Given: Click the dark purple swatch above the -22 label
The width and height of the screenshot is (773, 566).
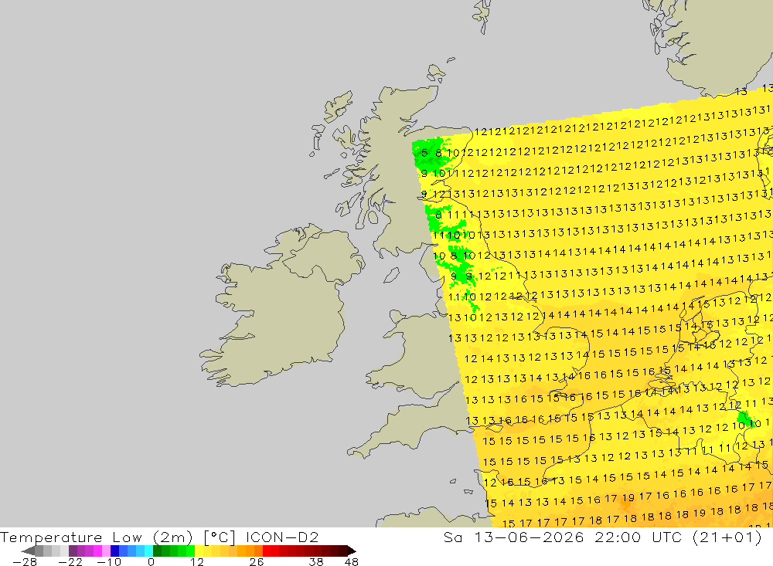Looking at the screenshot, I should pos(73,551).
